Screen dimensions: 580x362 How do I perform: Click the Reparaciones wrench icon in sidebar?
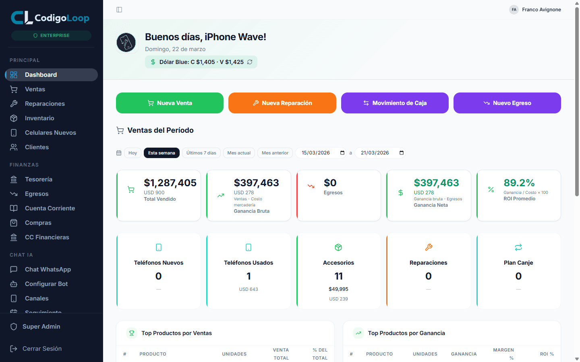tap(14, 103)
